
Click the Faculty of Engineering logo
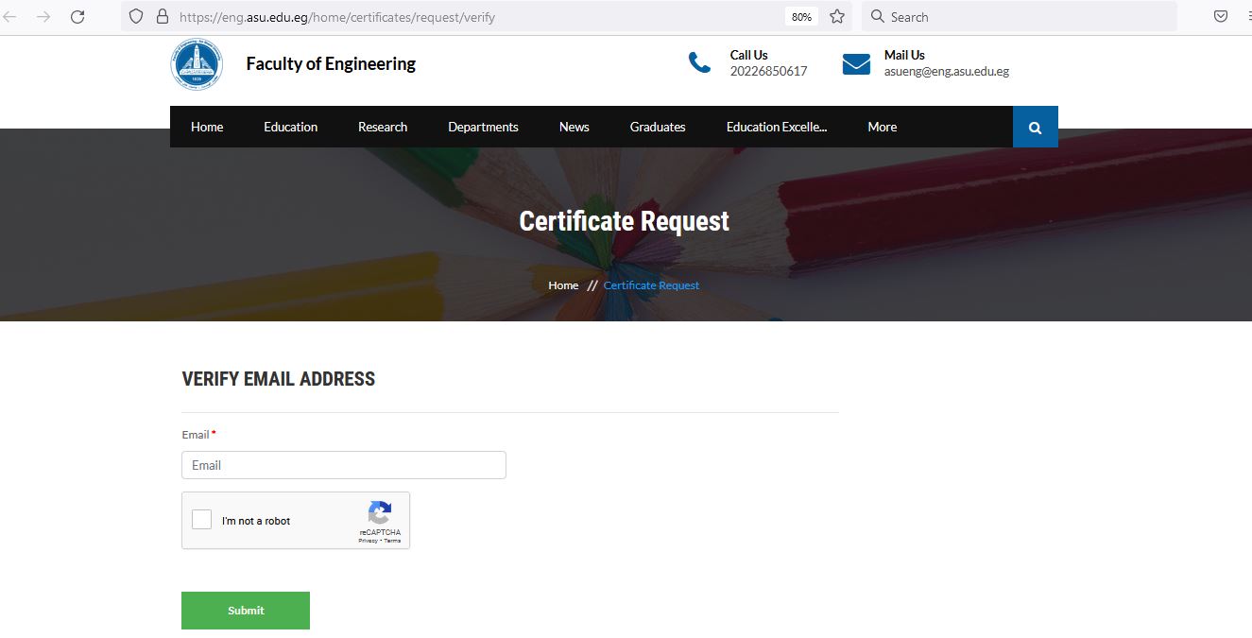[x=197, y=65]
